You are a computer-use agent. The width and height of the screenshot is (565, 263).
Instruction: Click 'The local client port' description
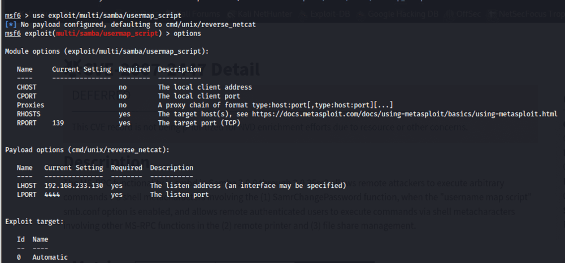click(199, 96)
